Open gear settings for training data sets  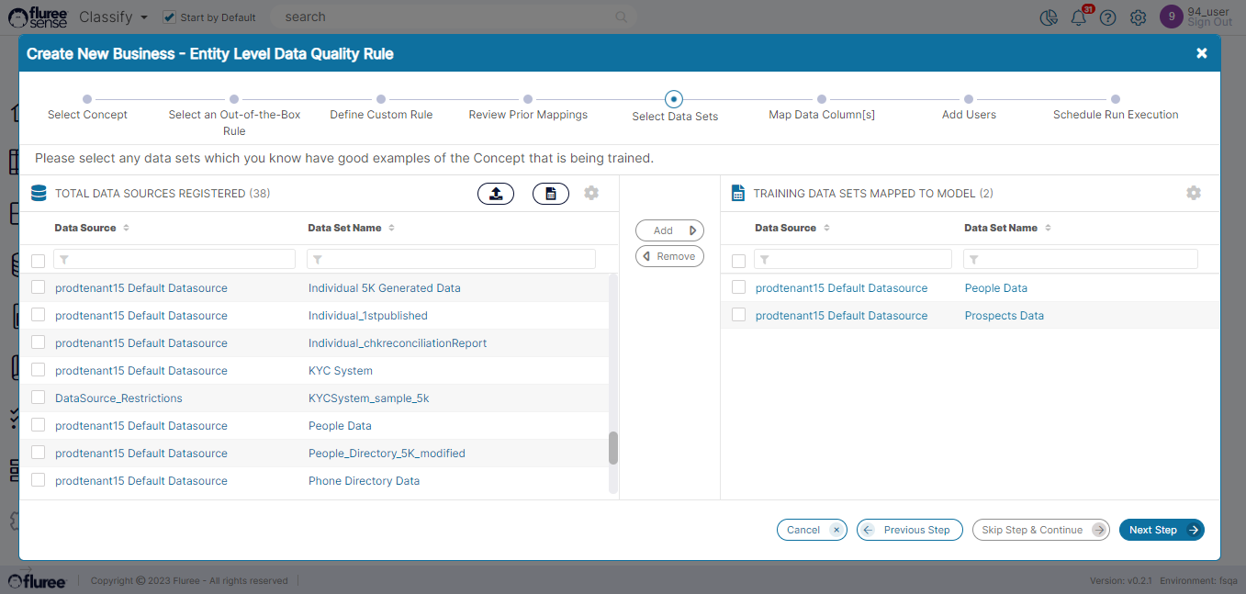click(x=1193, y=193)
